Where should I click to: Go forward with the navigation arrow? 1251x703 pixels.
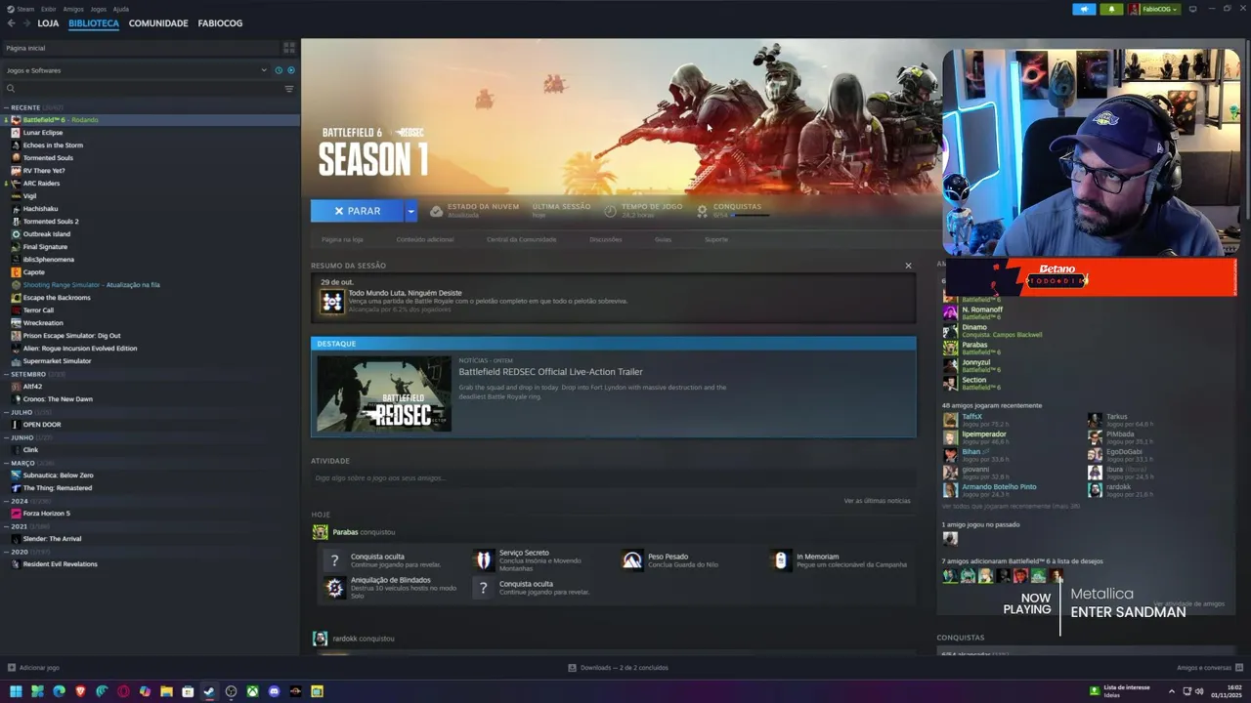coord(25,23)
